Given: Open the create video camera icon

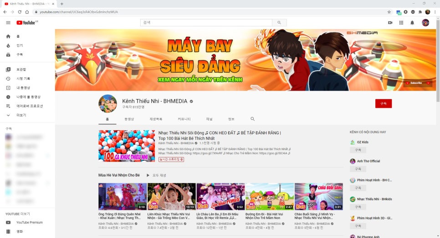Looking at the screenshot, I should [390, 23].
